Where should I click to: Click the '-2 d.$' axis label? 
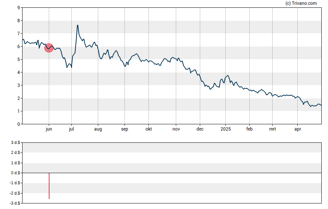tap(15, 193)
